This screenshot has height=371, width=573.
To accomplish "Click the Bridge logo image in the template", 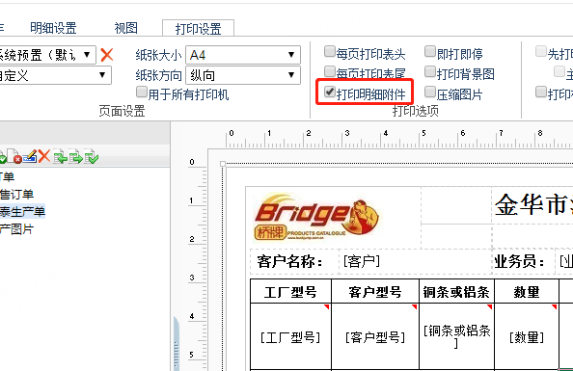I will pyautogui.click(x=316, y=217).
